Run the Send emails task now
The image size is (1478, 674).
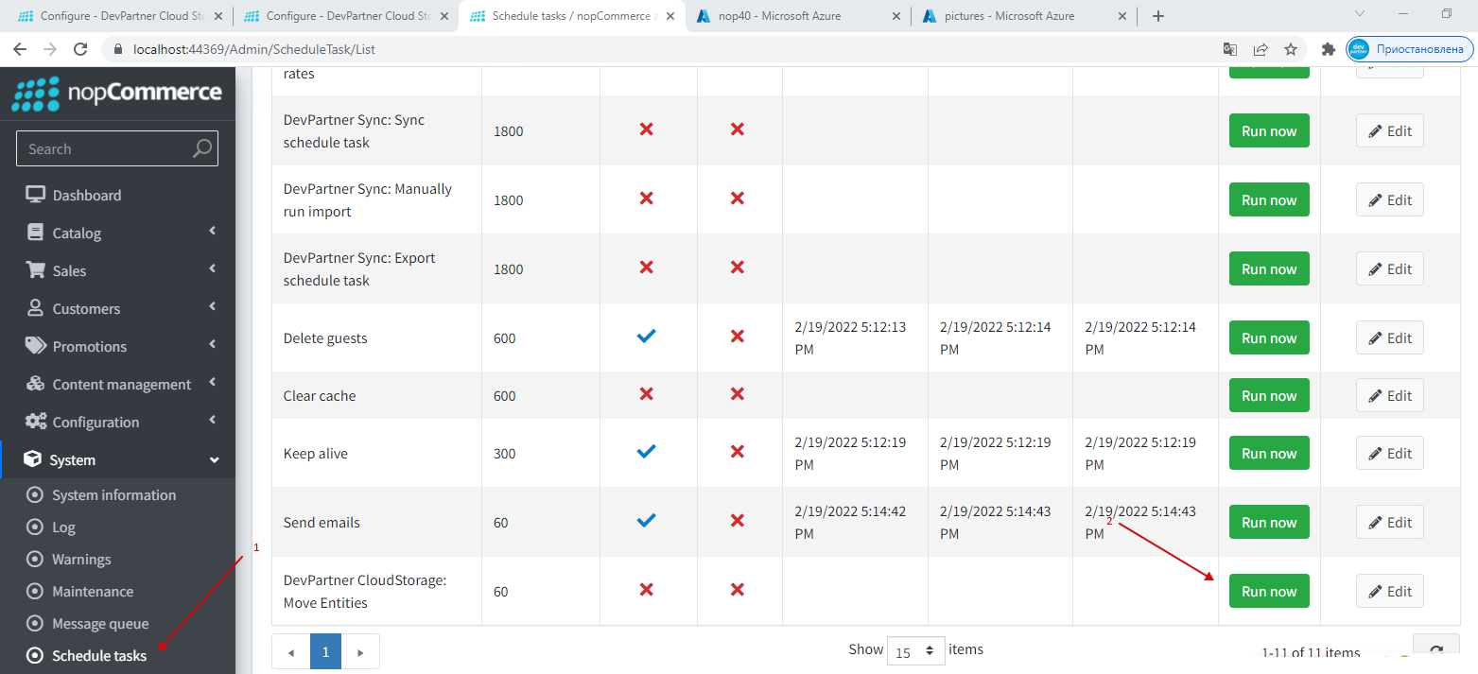coord(1269,522)
